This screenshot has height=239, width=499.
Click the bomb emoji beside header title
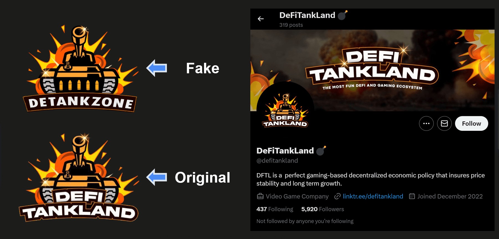(x=342, y=15)
